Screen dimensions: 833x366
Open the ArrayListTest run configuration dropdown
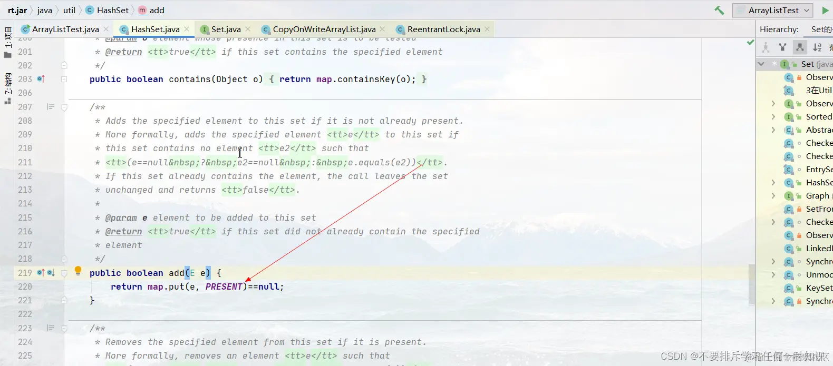[x=773, y=10]
